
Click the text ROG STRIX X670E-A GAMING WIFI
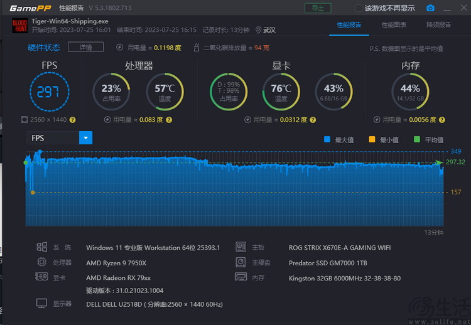point(340,248)
